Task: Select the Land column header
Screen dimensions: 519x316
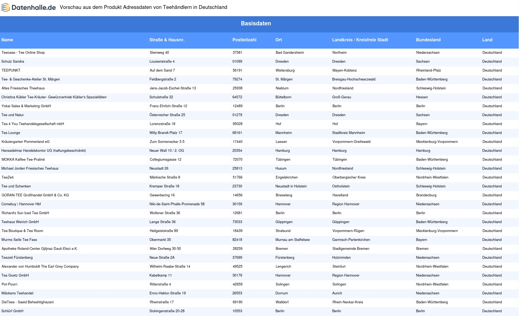Action: (487, 40)
